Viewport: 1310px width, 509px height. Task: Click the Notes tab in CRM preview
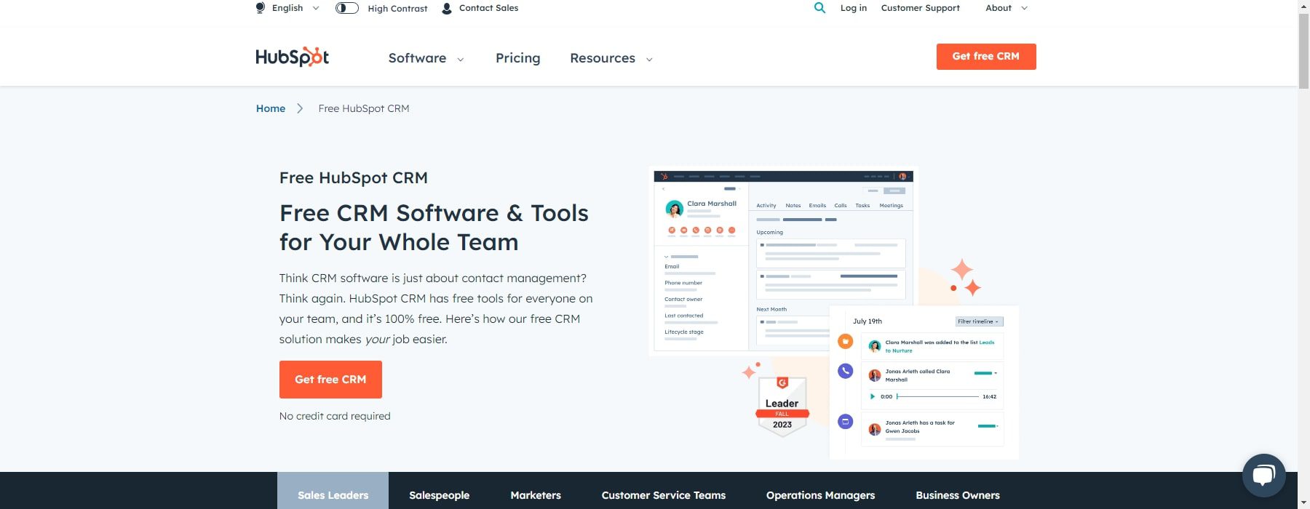pyautogui.click(x=793, y=206)
